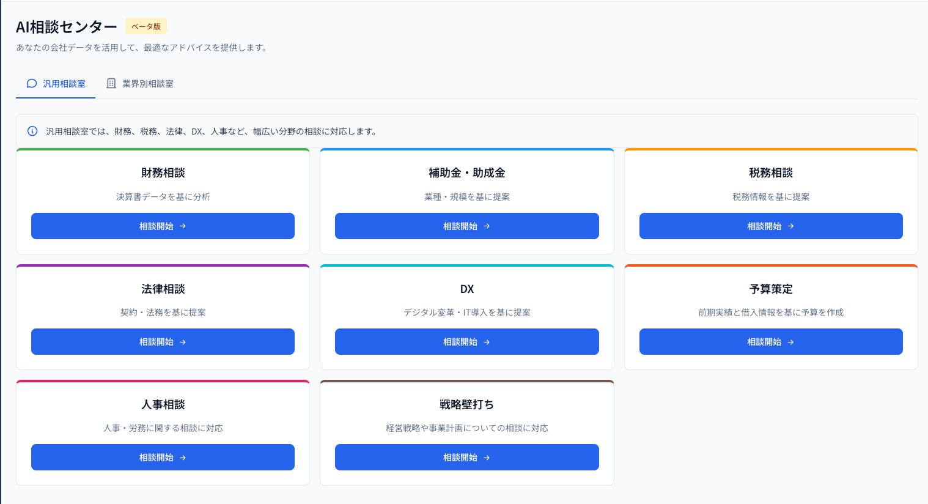Screen dimensions: 928x504
Task: Click the arrow icon in 人事相談's start button
Action: [x=183, y=457]
